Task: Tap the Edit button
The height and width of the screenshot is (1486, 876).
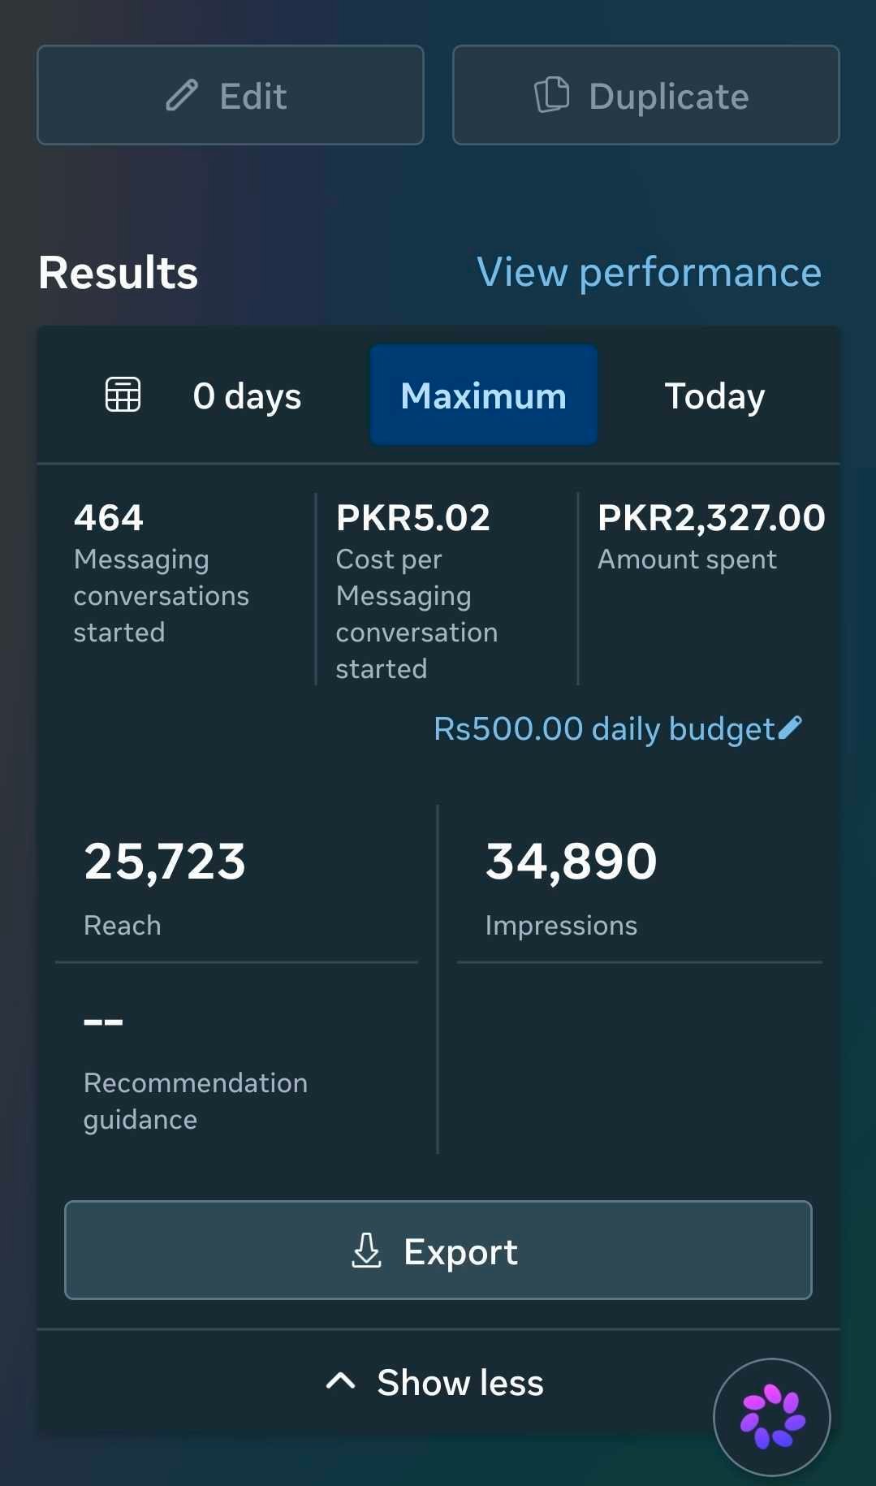Action: tap(231, 95)
